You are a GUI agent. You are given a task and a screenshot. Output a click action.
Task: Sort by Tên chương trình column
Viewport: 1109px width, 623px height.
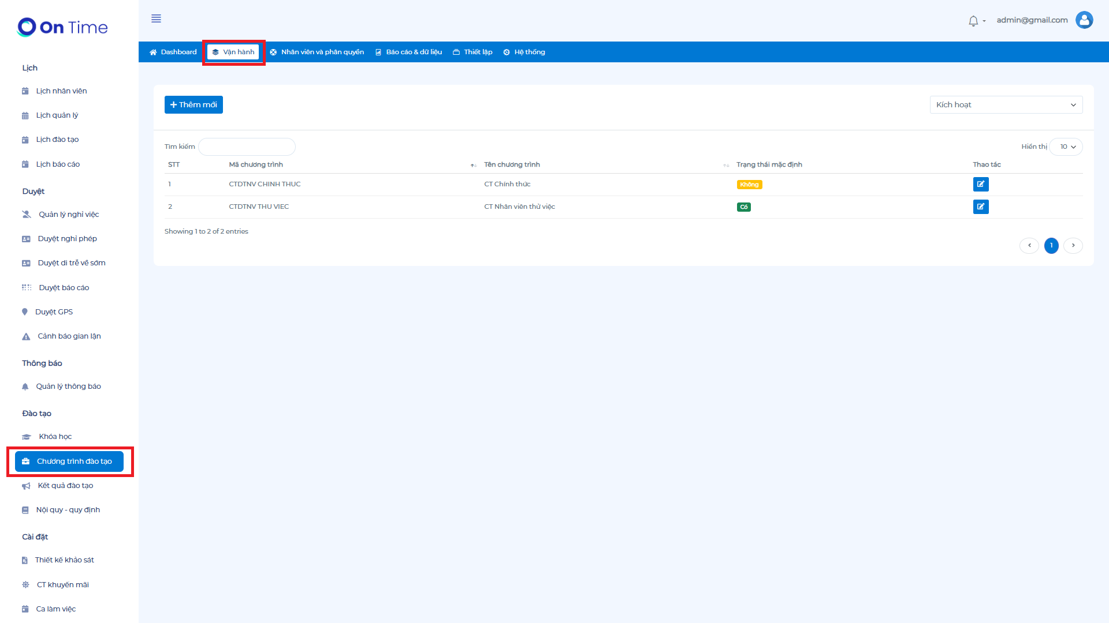pyautogui.click(x=512, y=165)
